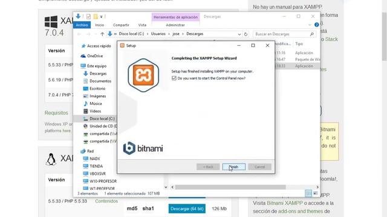Click the navigation pane scroll down arrow

(x=166, y=187)
